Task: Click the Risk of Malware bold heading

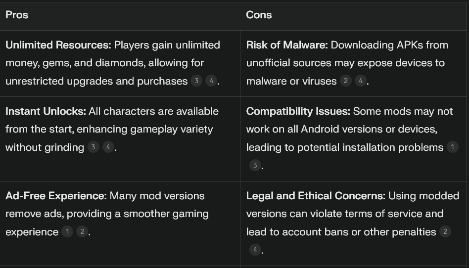Action: pyautogui.click(x=287, y=45)
